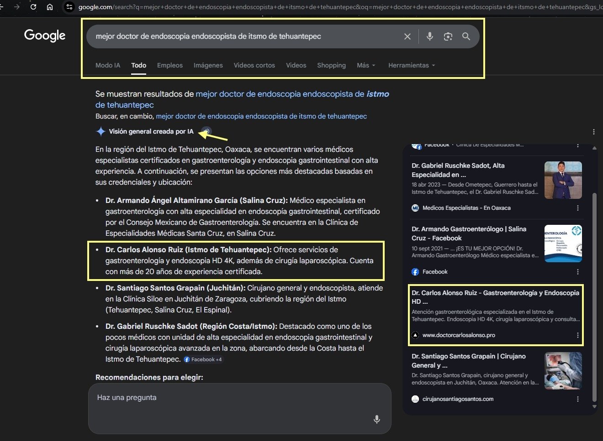Click Medicos Especialistas - En Oaxaca source name
This screenshot has height=441, width=603.
tap(466, 208)
